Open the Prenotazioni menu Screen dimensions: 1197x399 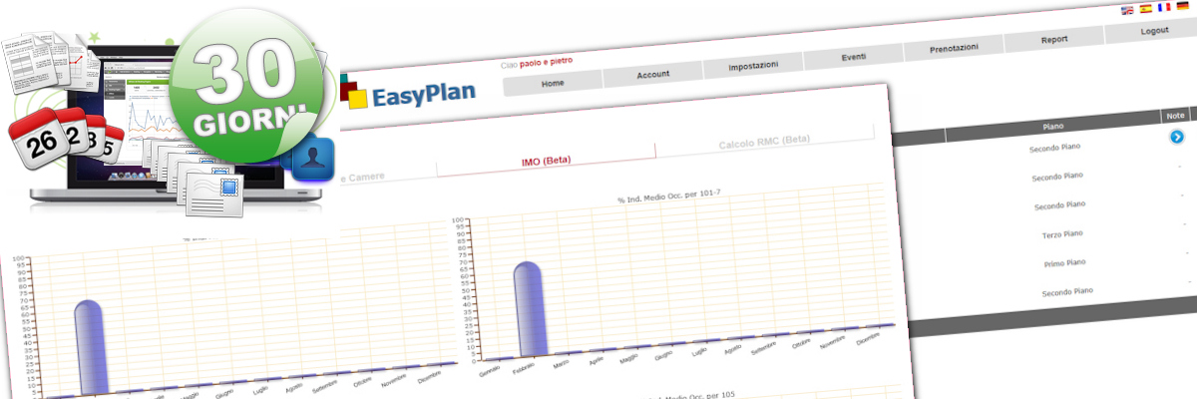(x=954, y=48)
